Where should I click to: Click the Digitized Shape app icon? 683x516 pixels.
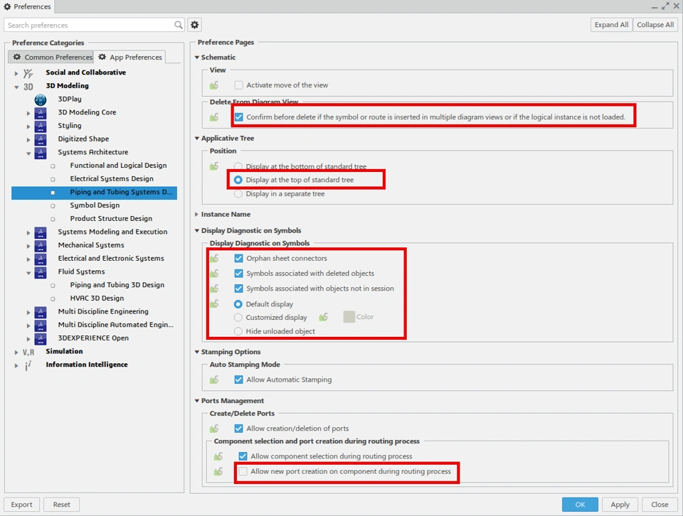point(41,139)
